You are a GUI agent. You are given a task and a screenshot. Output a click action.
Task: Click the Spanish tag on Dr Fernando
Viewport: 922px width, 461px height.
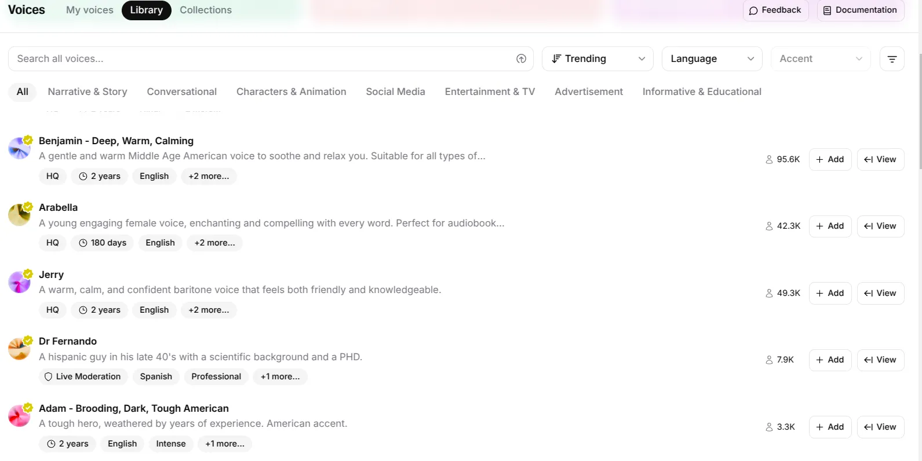[156, 376]
